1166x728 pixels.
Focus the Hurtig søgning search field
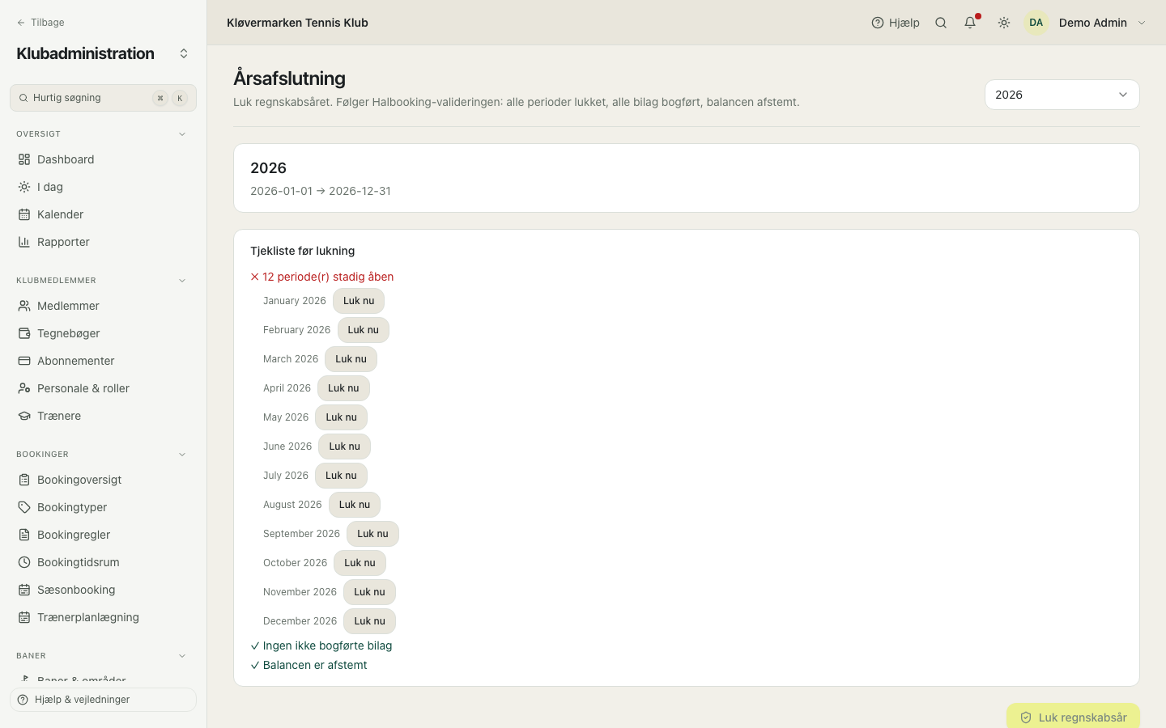[x=103, y=98]
